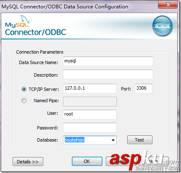This screenshot has height=173, width=181.
Task: Click the chain link connector icon
Action: tap(163, 26)
